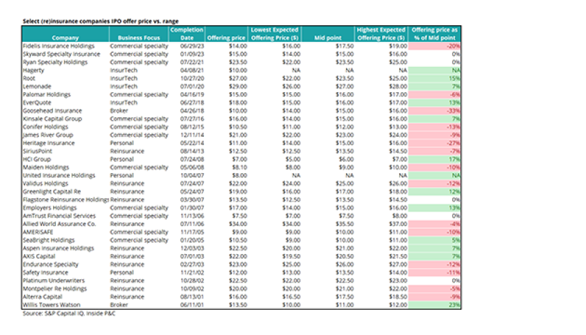Click the Lowest Expected Offering Price header
Viewport: 586px width, 335px height.
274,34
